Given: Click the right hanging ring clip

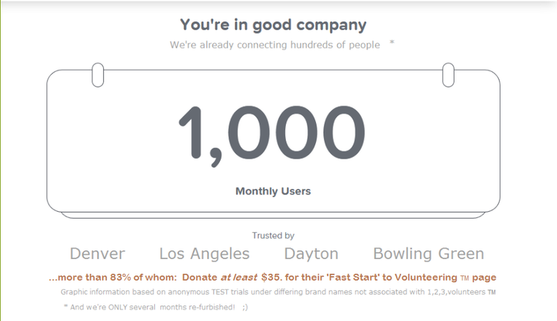Looking at the screenshot, I should pos(449,75).
